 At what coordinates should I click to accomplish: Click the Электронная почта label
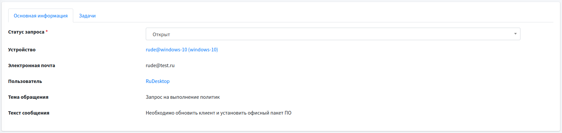(x=32, y=66)
